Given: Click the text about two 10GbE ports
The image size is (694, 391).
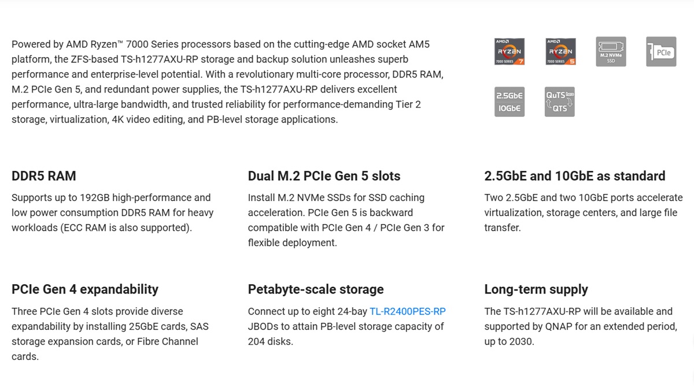Looking at the screenshot, I should 584,213.
